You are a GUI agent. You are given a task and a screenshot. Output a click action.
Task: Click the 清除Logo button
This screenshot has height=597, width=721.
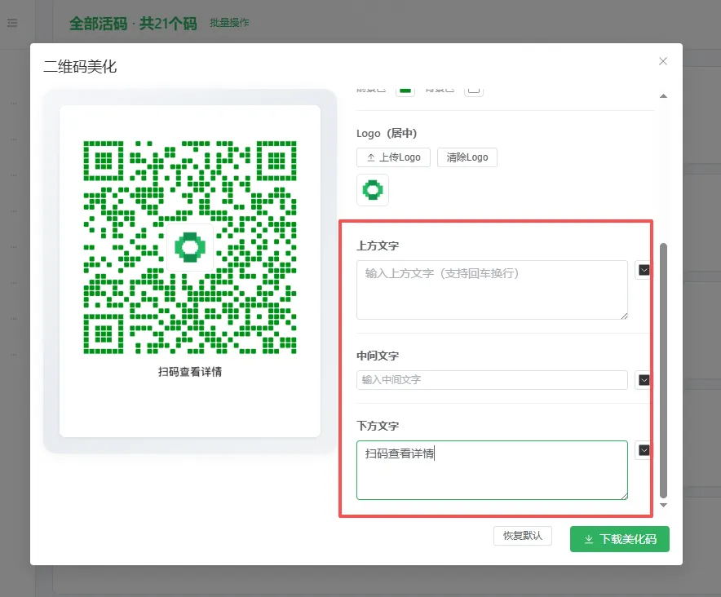coord(467,157)
